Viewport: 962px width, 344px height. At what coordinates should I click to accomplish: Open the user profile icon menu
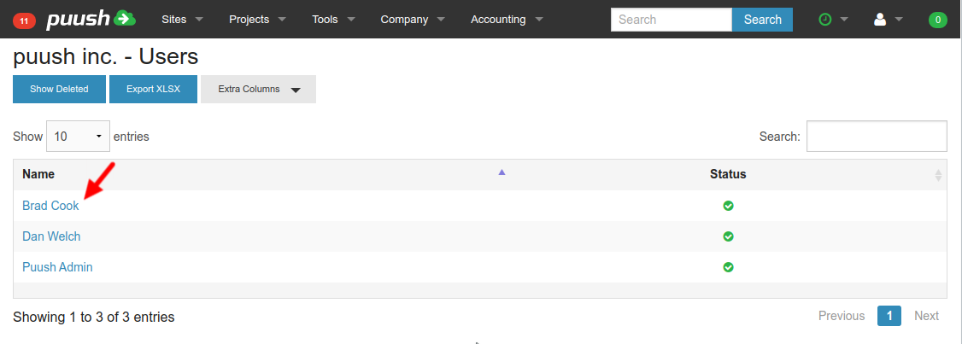pyautogui.click(x=880, y=19)
